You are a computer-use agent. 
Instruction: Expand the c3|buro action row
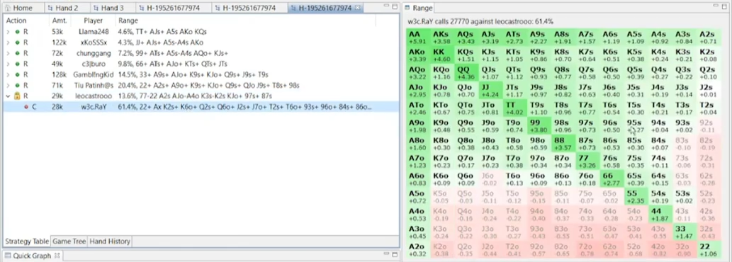(x=7, y=64)
